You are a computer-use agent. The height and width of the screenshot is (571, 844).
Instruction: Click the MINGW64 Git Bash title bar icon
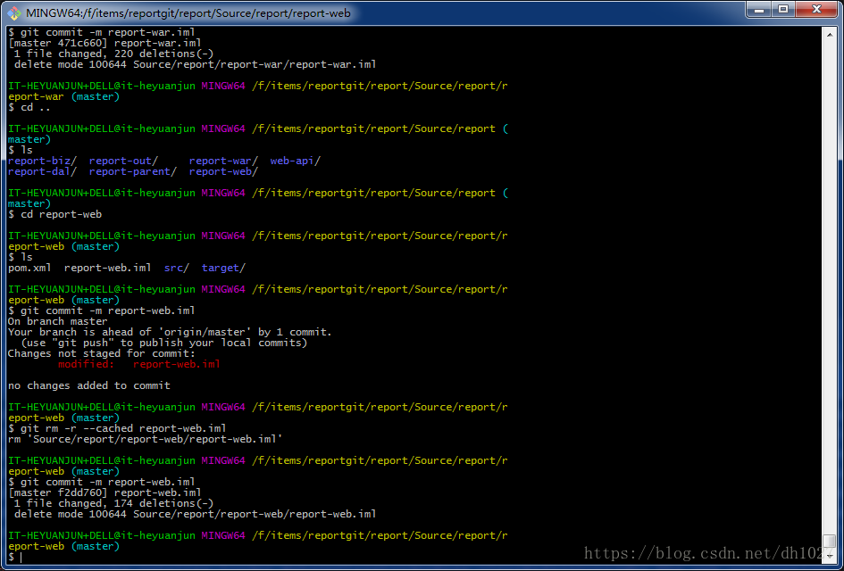14,12
